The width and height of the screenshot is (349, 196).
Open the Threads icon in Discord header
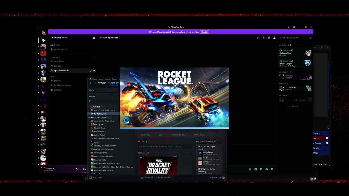point(258,38)
